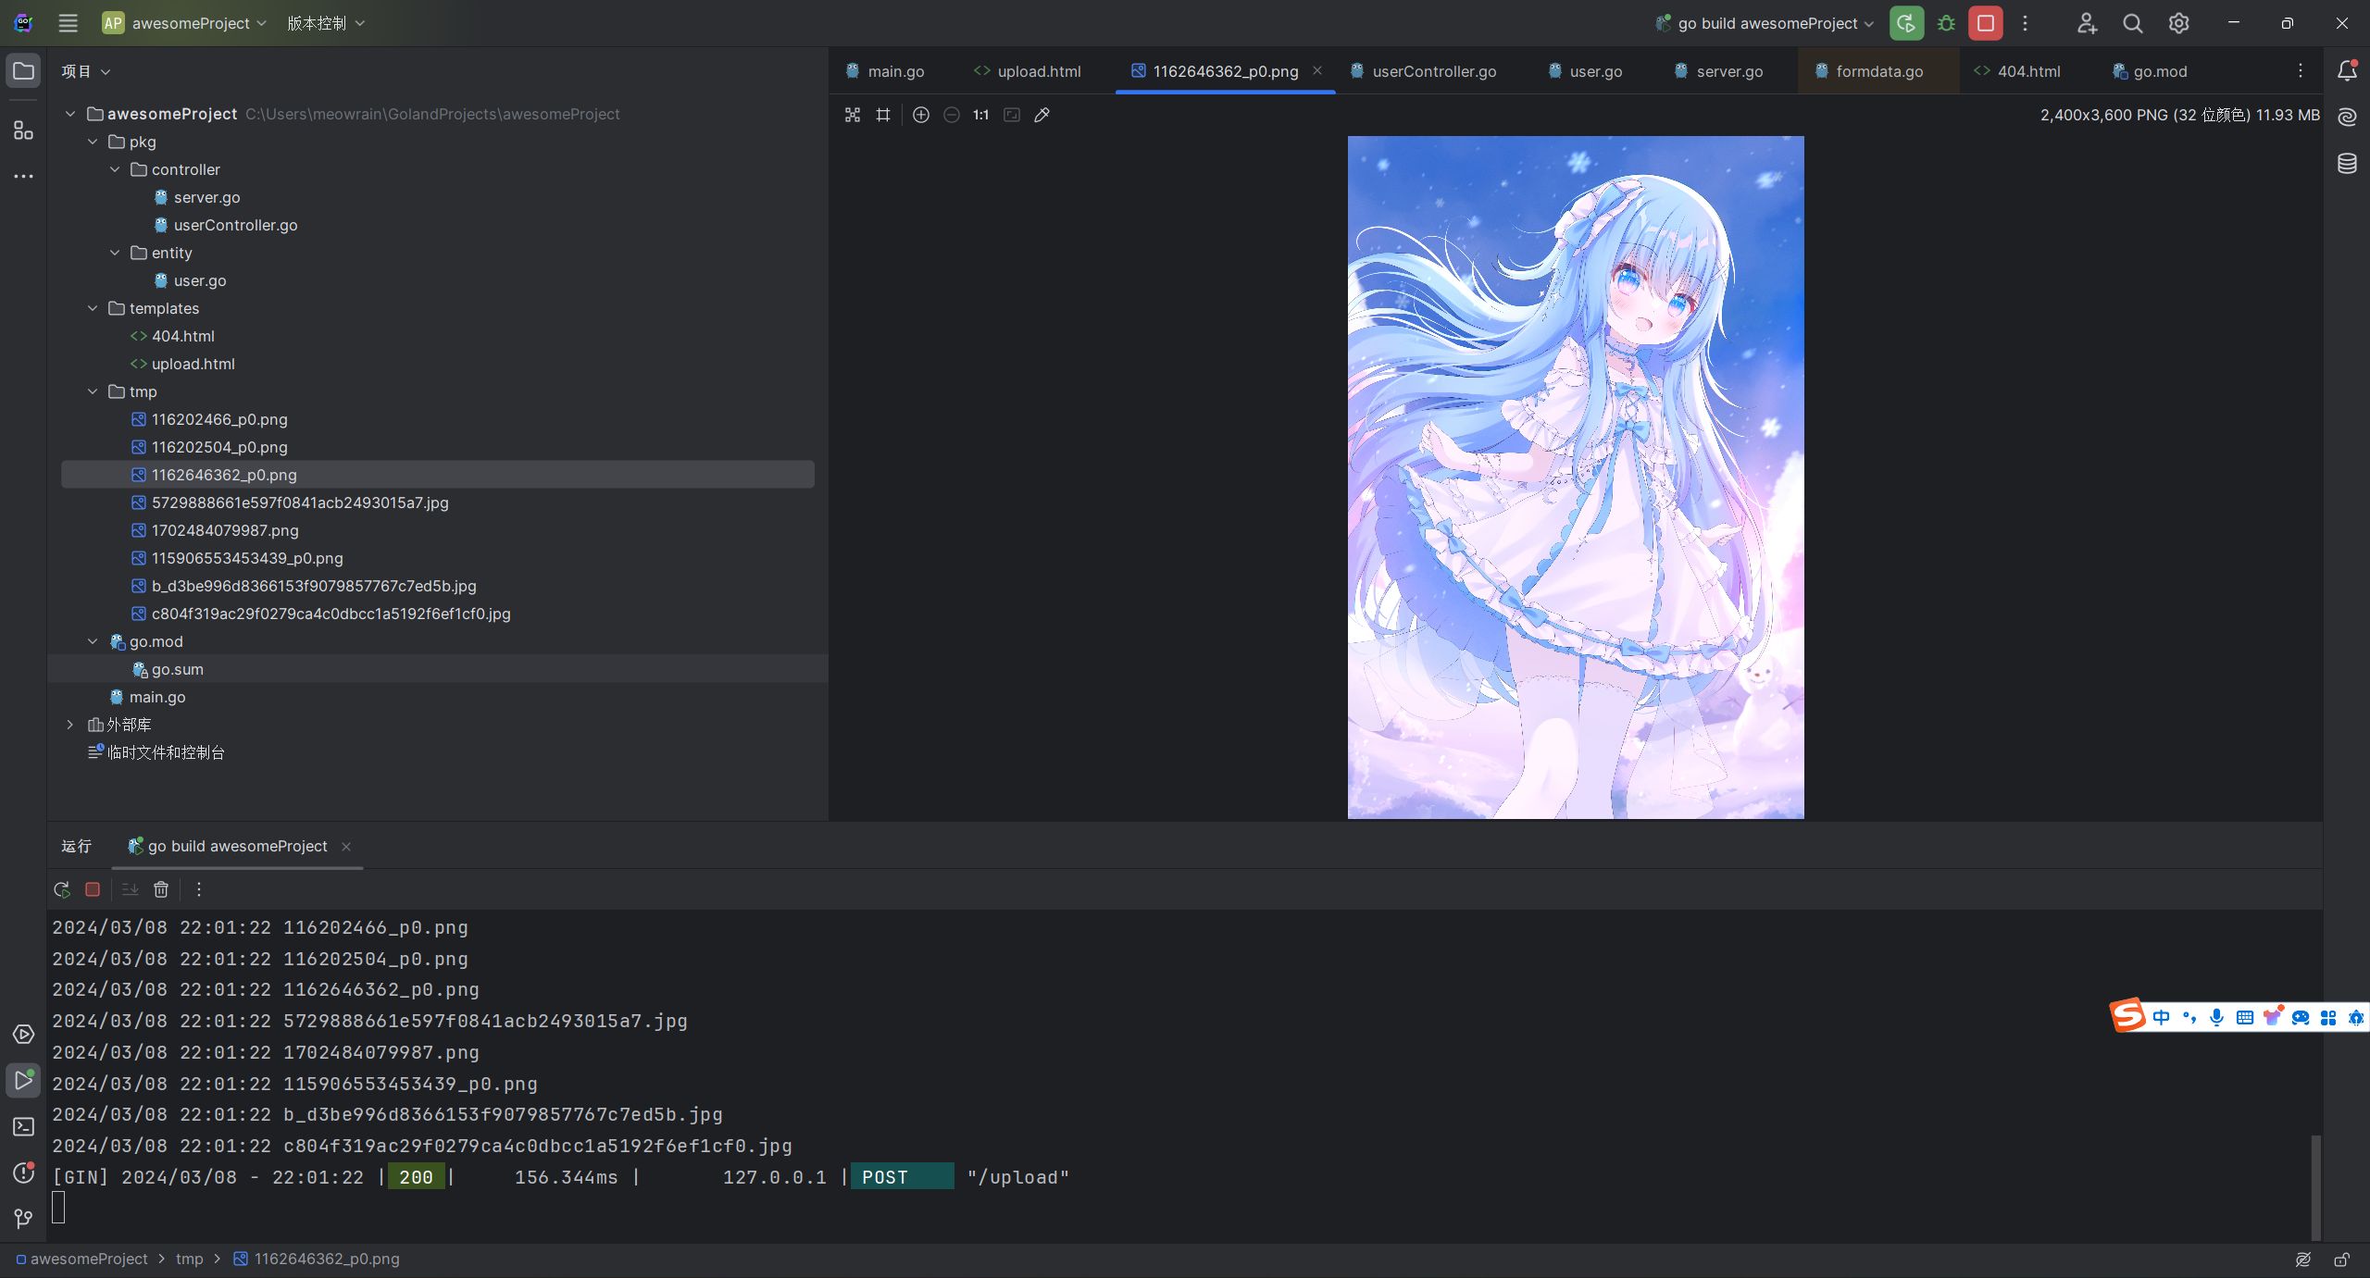Zoom in on the image viewer

tap(920, 115)
